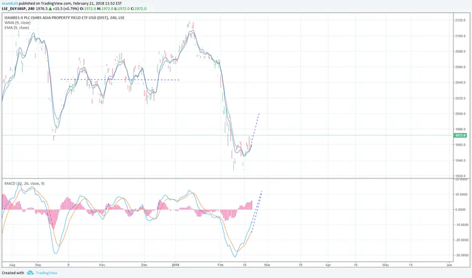Click the Sep label on time axis
Viewport: 472px width, 278px height.
(38, 265)
